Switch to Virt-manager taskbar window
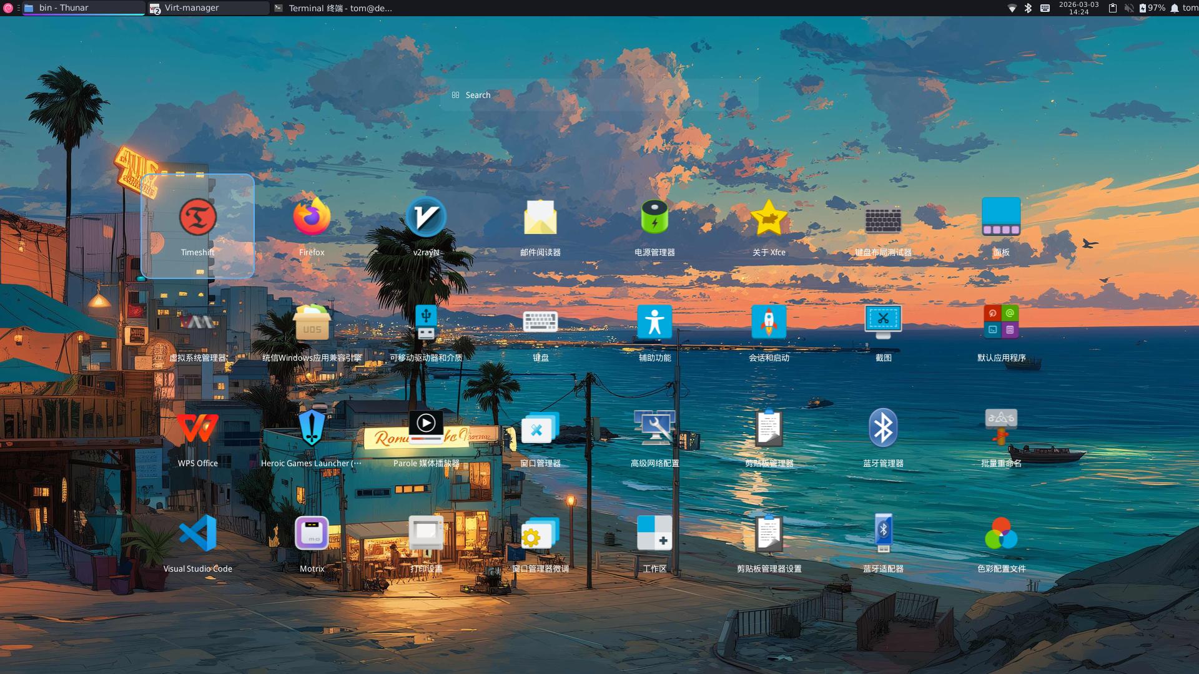1199x674 pixels. click(208, 7)
